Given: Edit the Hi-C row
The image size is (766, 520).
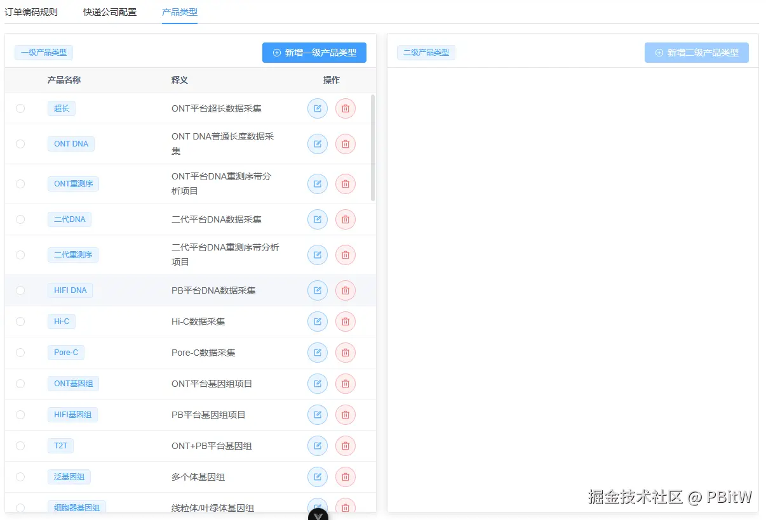Looking at the screenshot, I should click(x=318, y=322).
